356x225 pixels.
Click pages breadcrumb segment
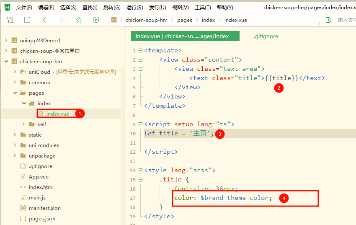click(185, 20)
